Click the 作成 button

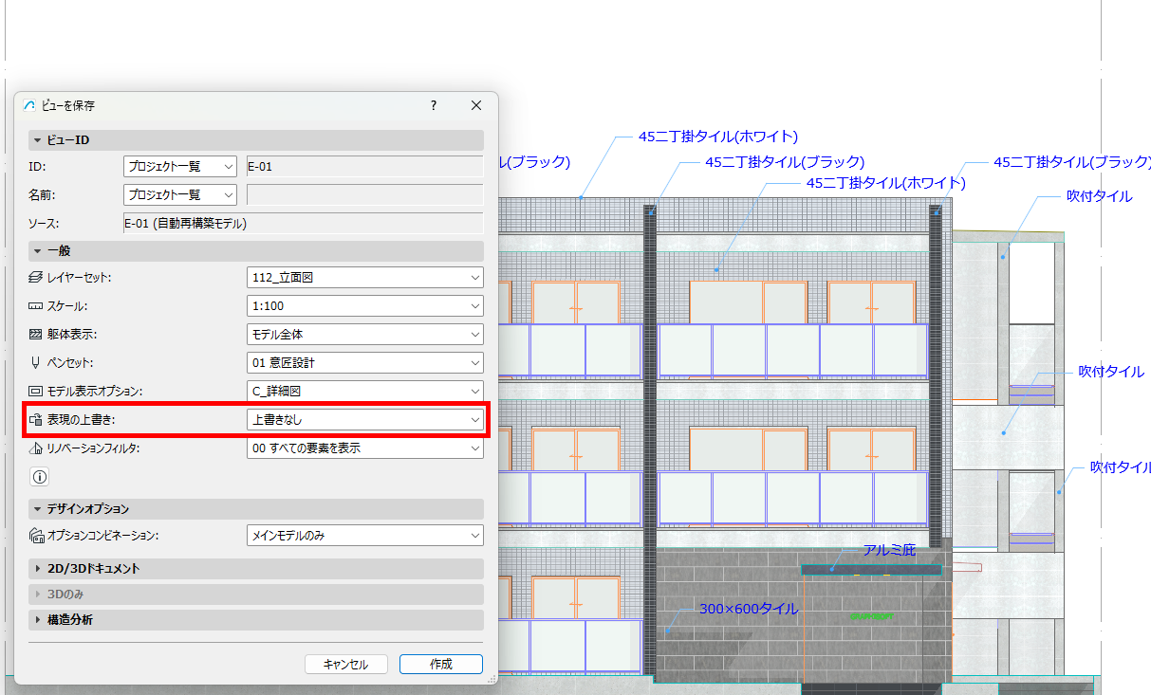tap(441, 665)
